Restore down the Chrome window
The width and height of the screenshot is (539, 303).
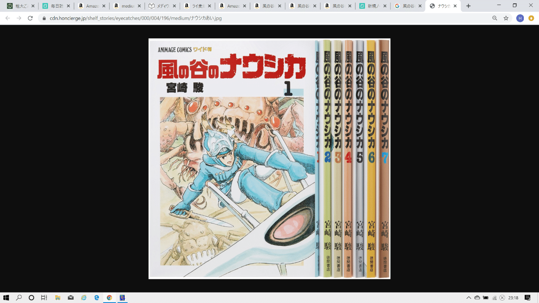(x=515, y=5)
